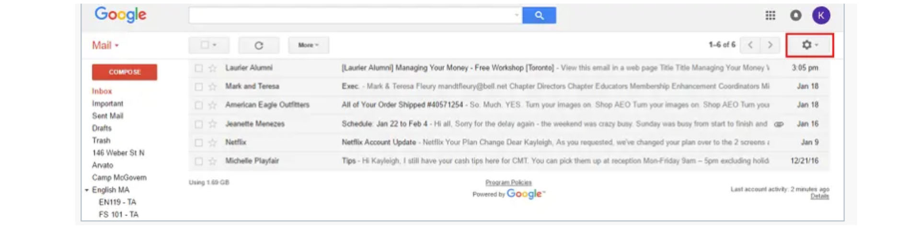Collapse the English MA label
This screenshot has width=920, height=233.
click(x=87, y=190)
